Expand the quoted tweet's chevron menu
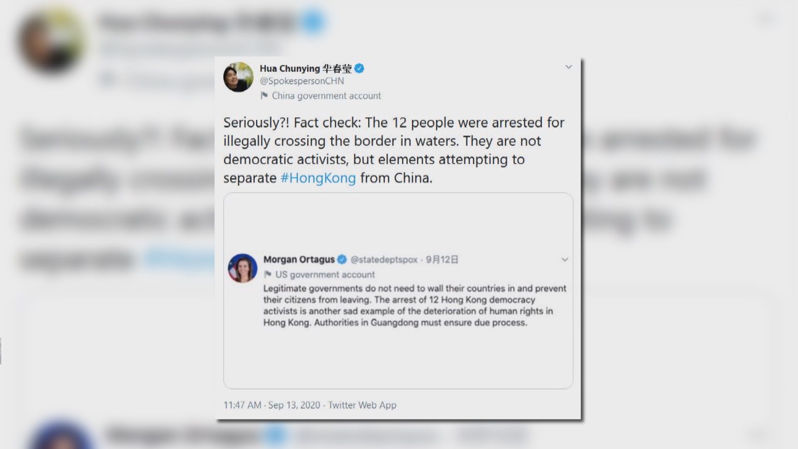 click(x=565, y=259)
